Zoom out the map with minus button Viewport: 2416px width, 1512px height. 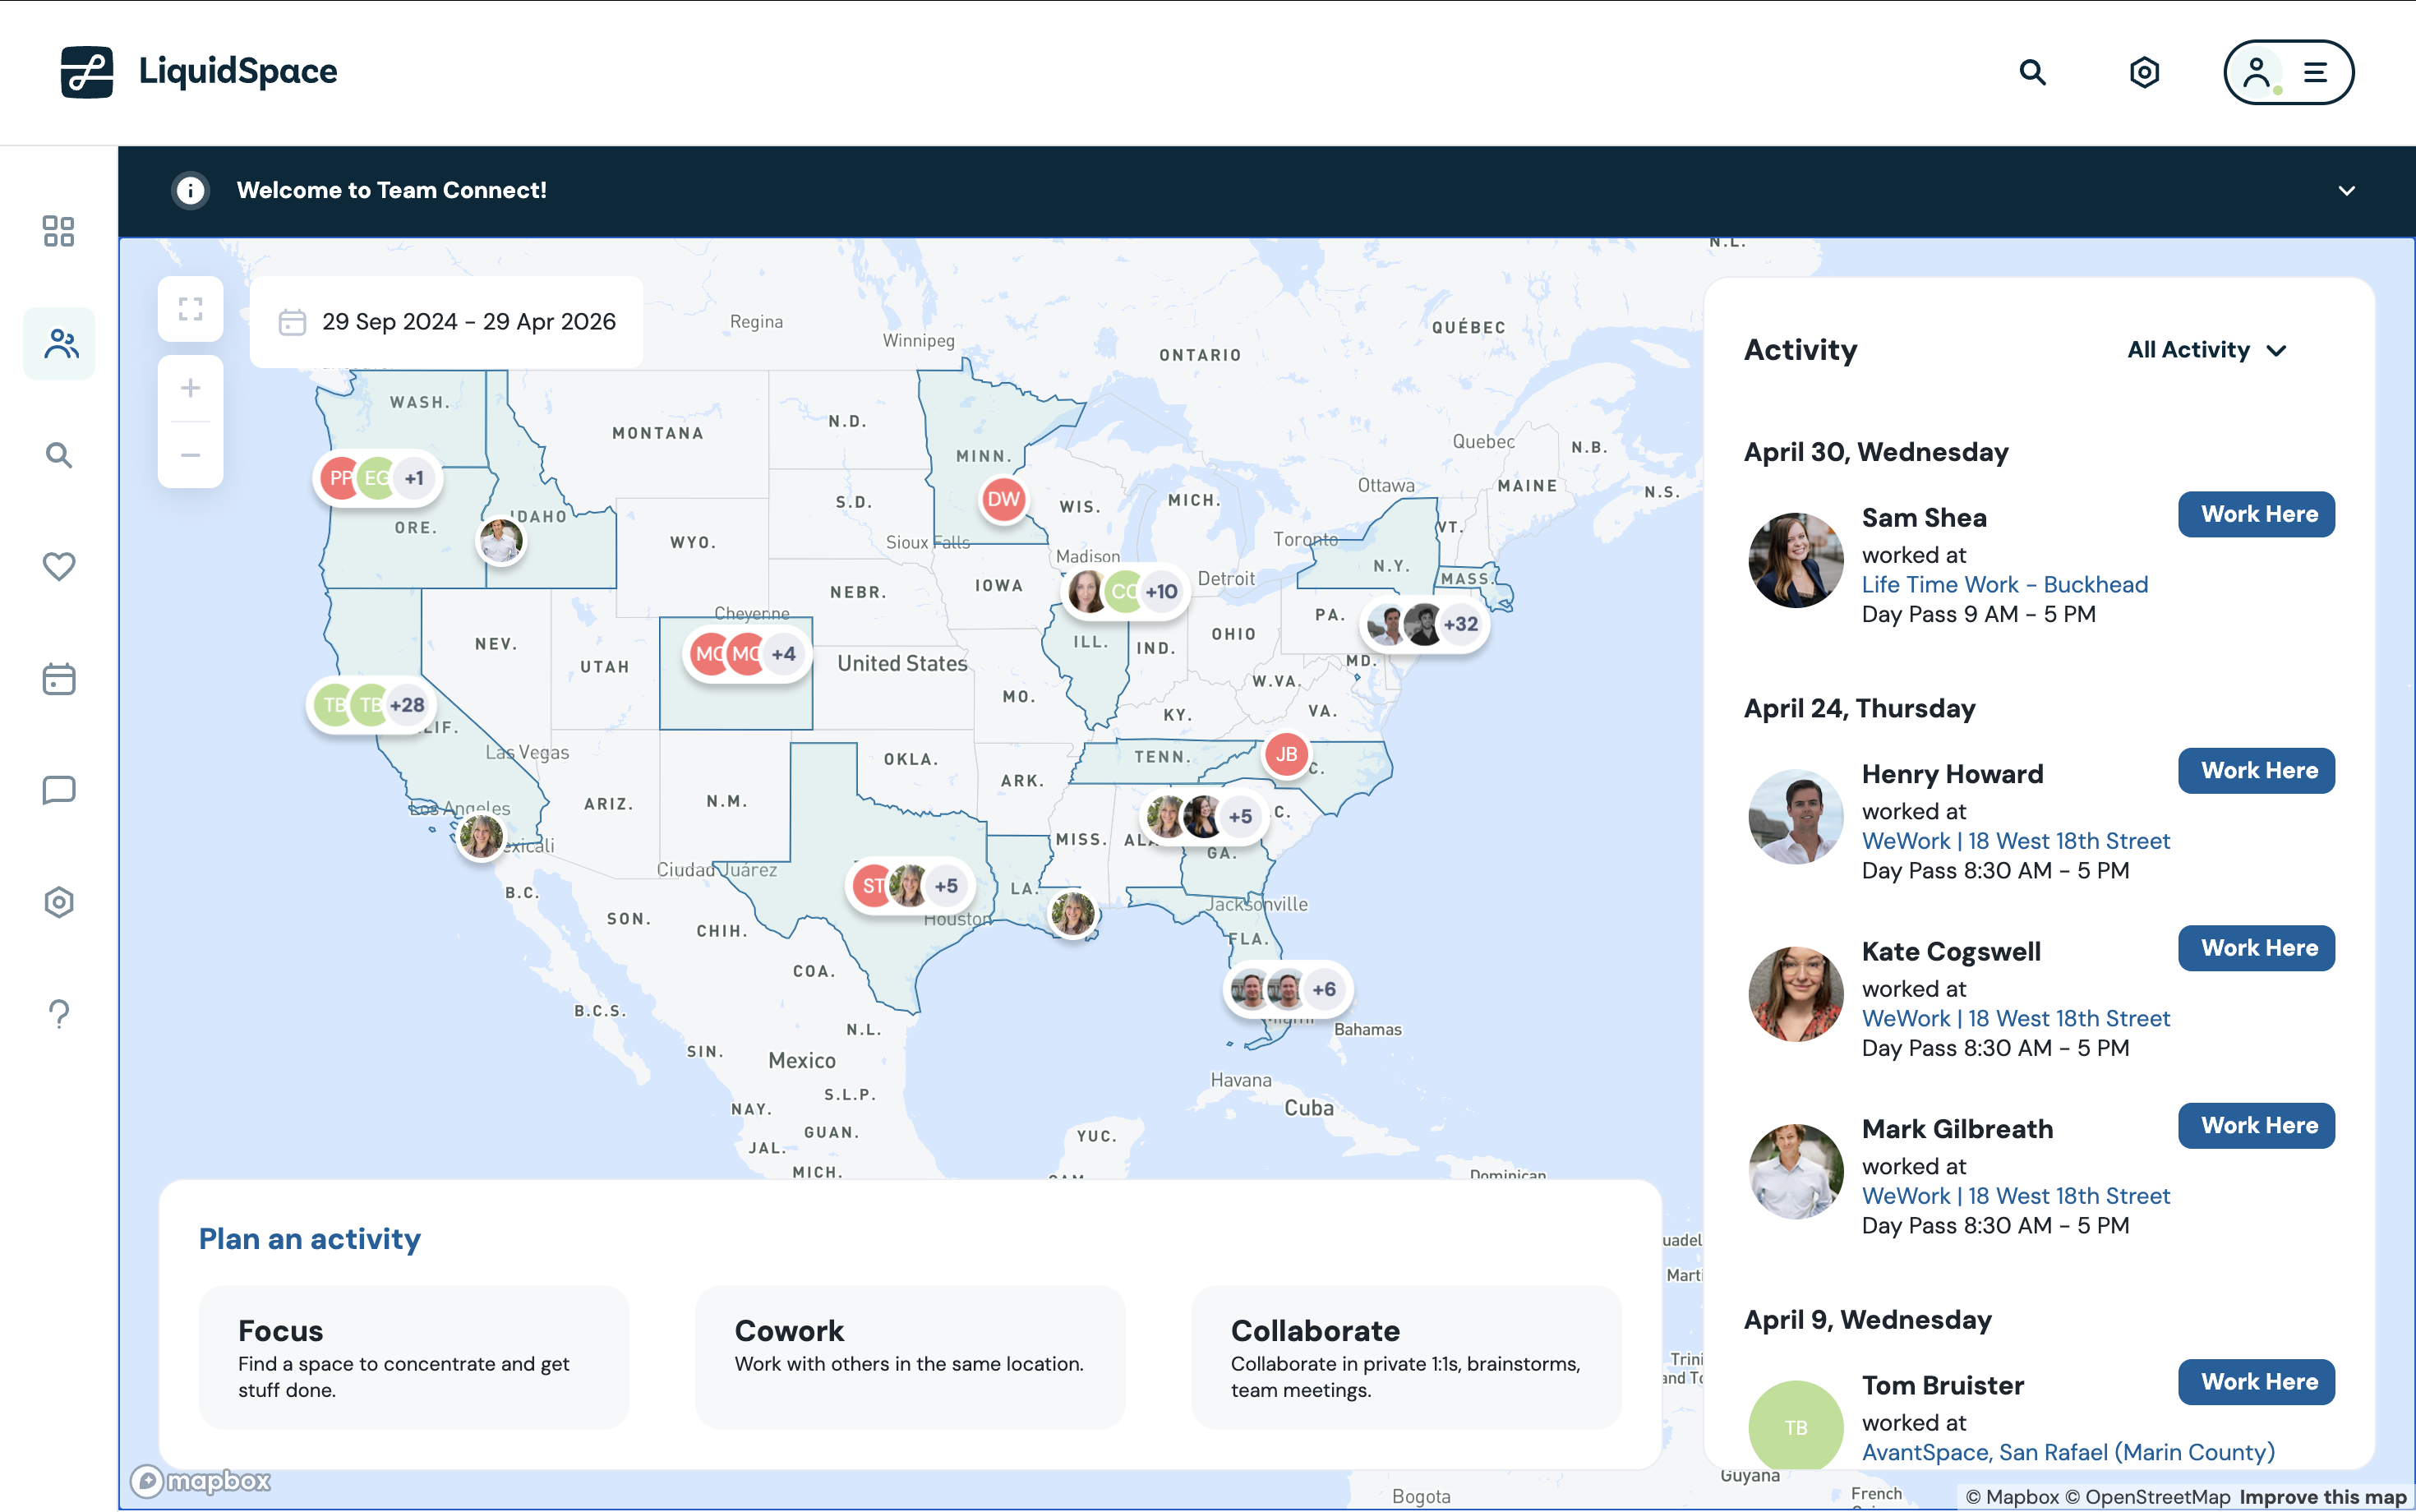190,455
